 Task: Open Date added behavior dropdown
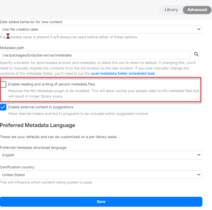[101, 29]
